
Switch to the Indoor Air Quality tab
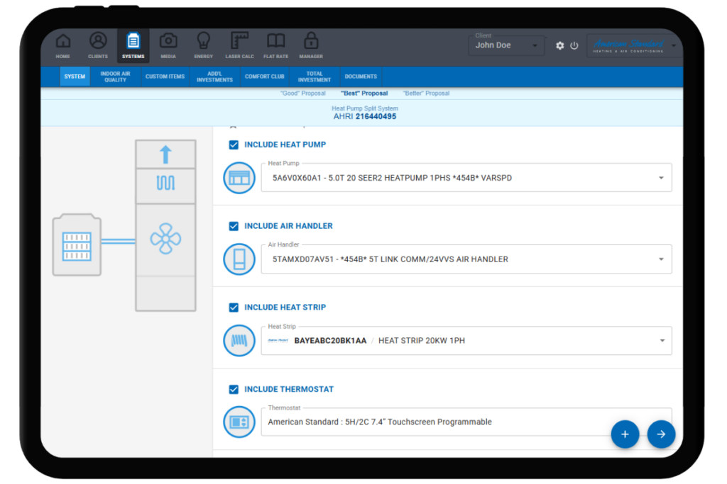[115, 77]
